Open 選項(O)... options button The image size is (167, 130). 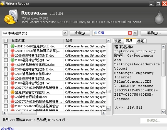coord(154,33)
